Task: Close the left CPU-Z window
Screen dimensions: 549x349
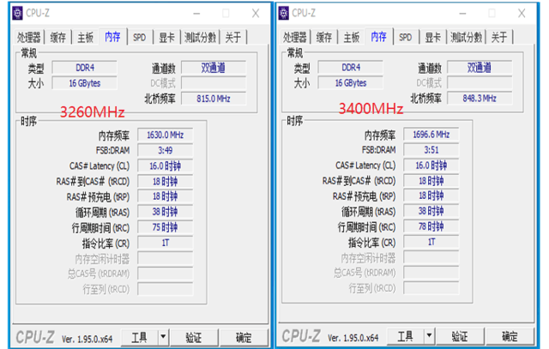Action: [256, 14]
